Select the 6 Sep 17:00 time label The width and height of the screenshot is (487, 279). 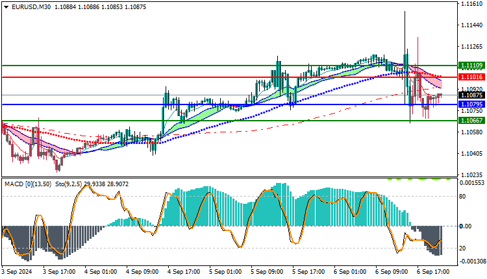pos(433,272)
